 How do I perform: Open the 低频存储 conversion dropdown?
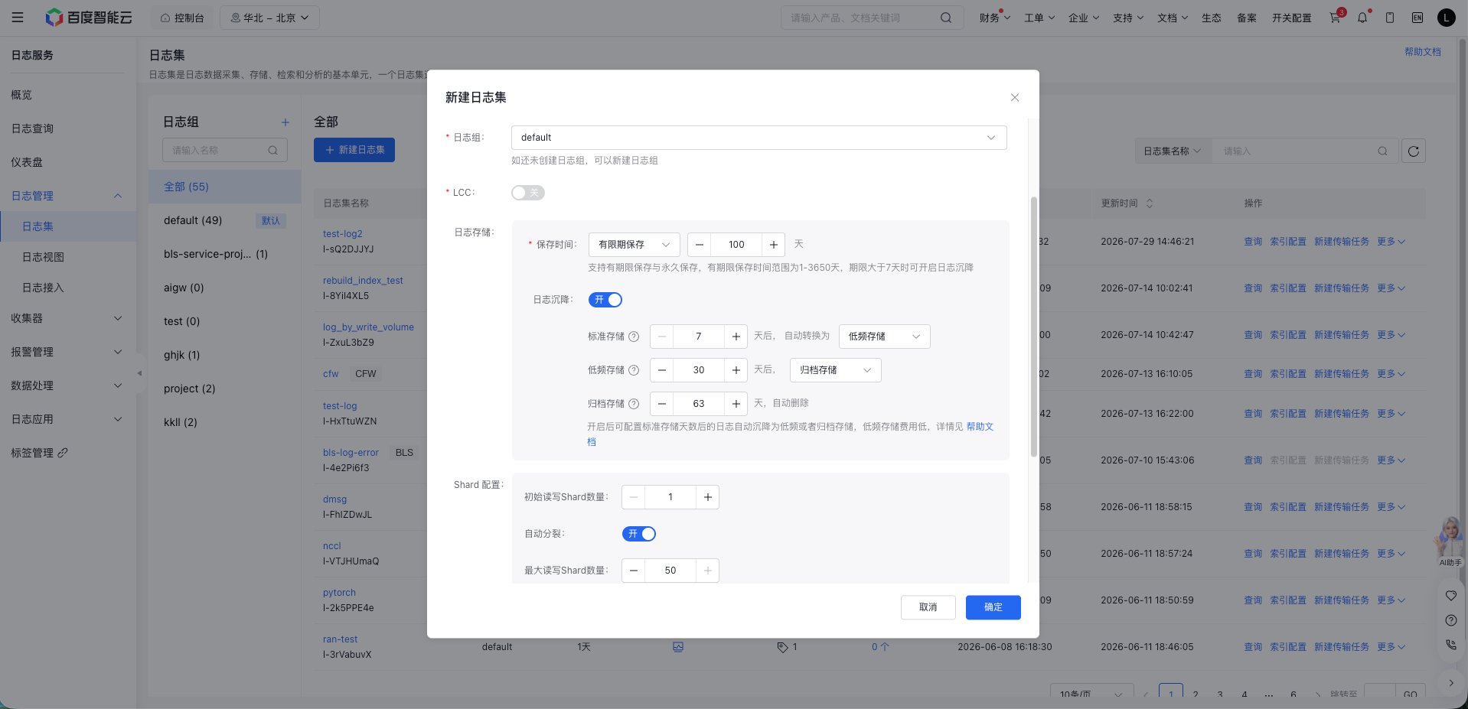tap(884, 337)
